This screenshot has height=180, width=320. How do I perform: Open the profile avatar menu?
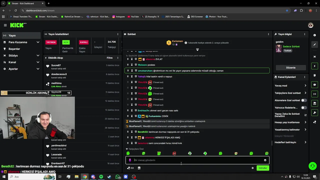[310, 25]
